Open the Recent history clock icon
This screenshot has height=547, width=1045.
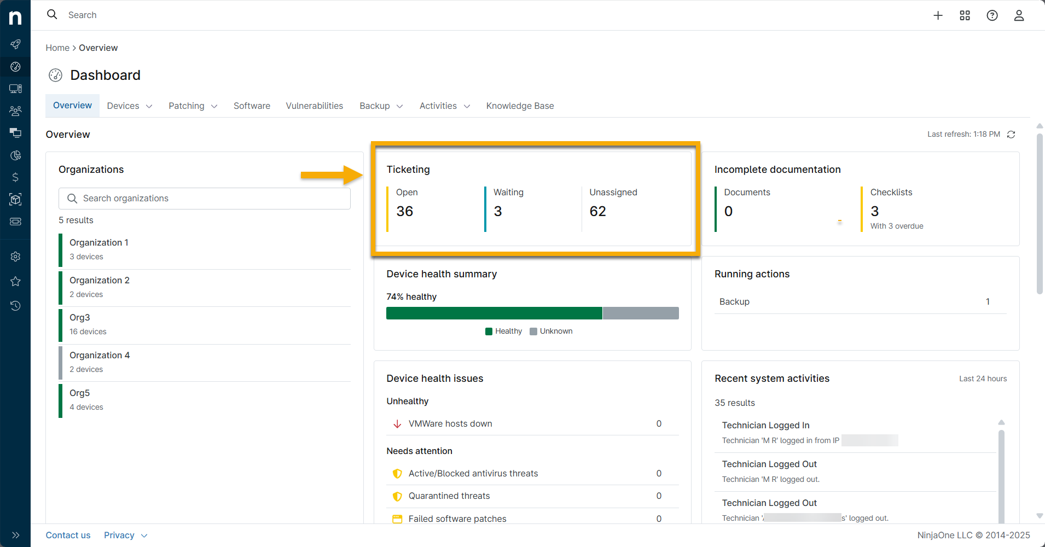click(x=15, y=306)
